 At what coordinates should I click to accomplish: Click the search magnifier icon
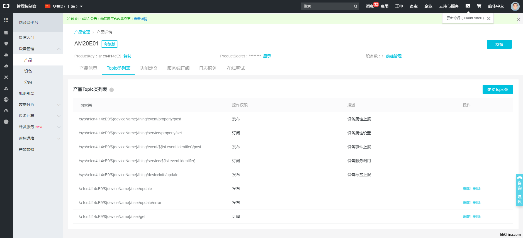point(356,6)
